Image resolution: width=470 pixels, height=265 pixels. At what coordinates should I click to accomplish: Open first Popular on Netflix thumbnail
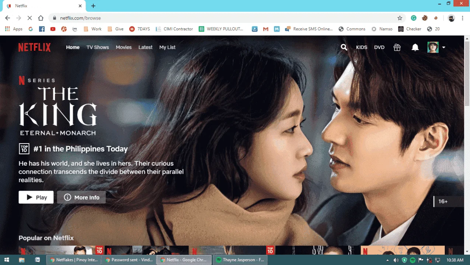(x=62, y=250)
